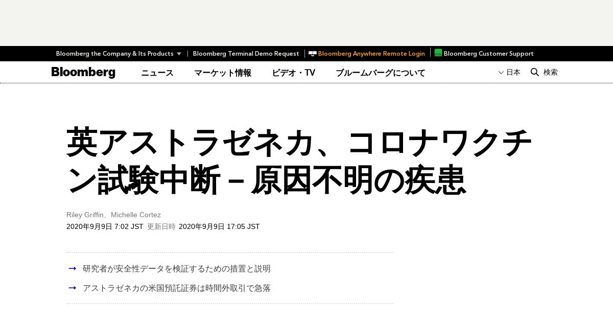Click the Bloomberg Anywhere monitor icon
The image size is (613, 322).
coord(313,54)
